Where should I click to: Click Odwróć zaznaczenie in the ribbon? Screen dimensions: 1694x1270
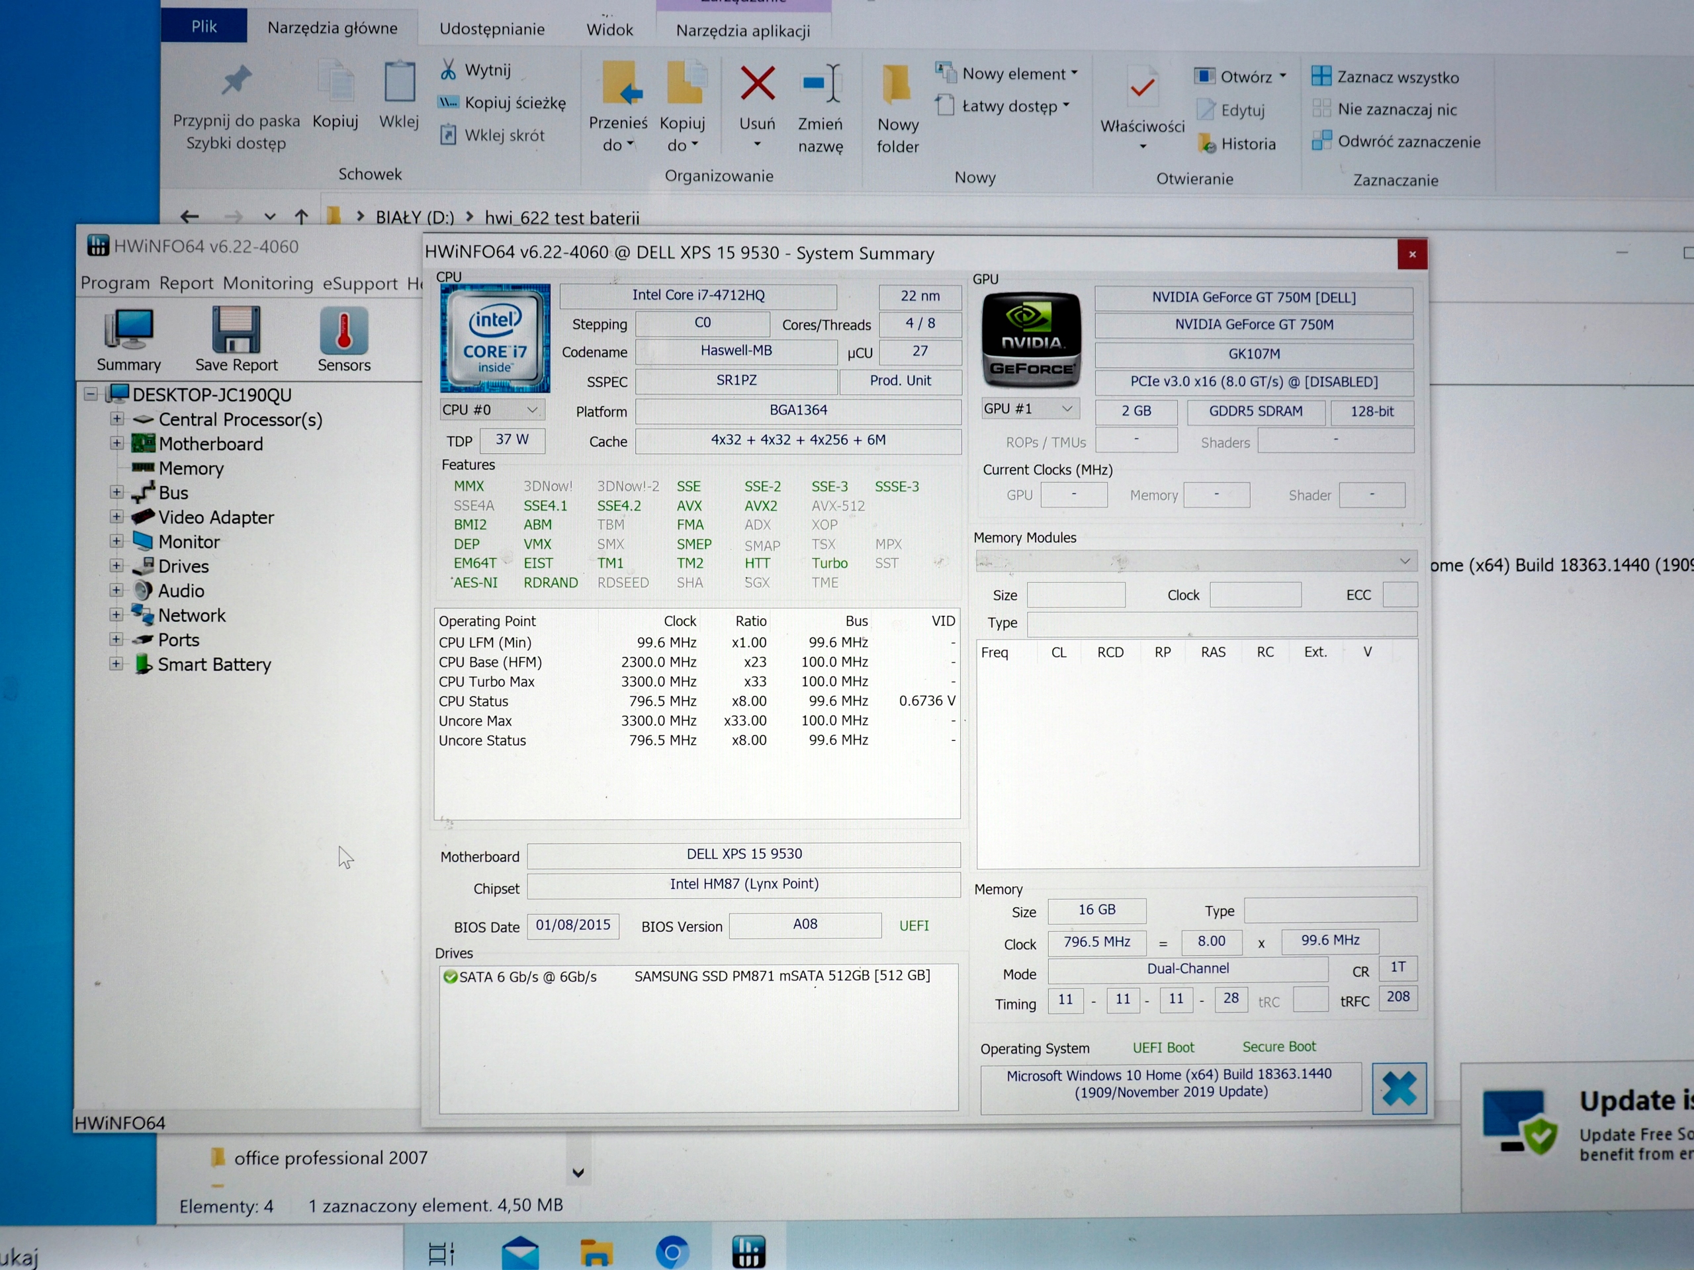tap(1396, 142)
